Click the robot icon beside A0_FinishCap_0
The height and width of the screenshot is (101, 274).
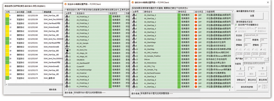pyautogui.click(x=67, y=17)
